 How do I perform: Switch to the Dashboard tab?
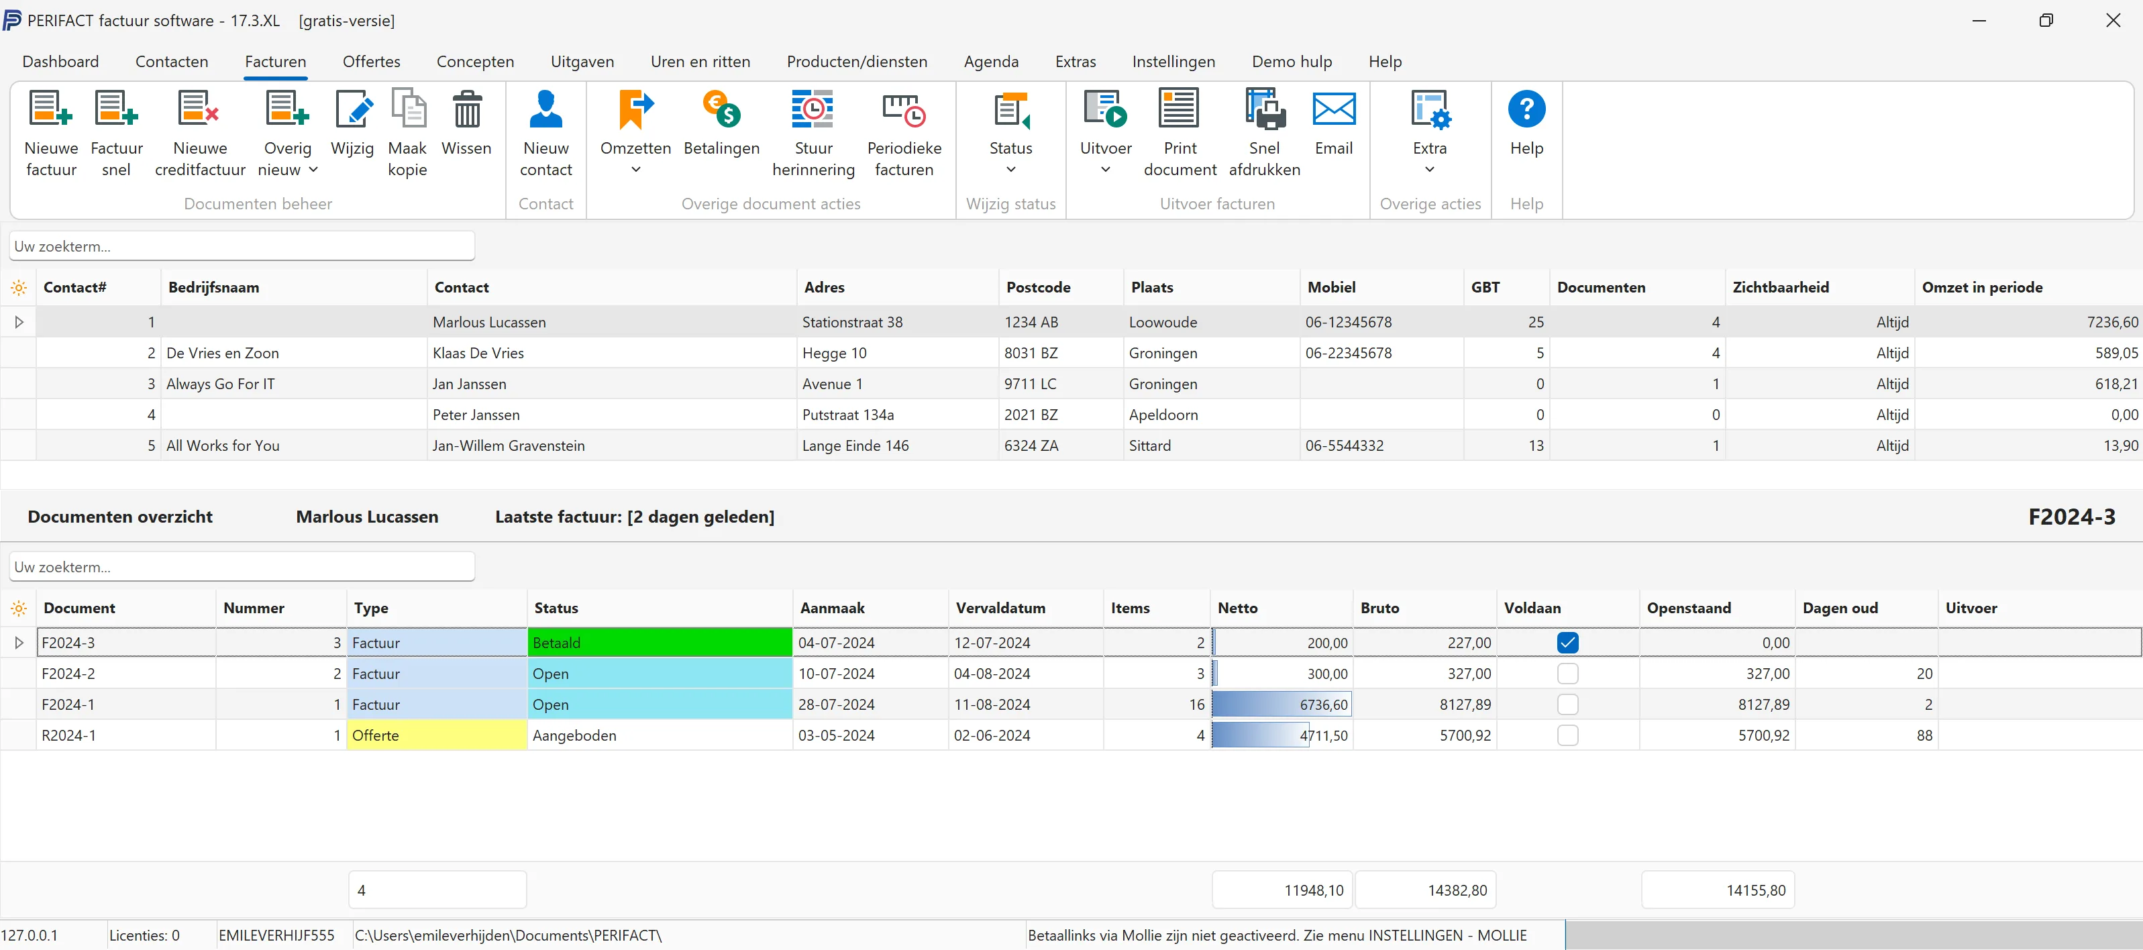click(61, 62)
